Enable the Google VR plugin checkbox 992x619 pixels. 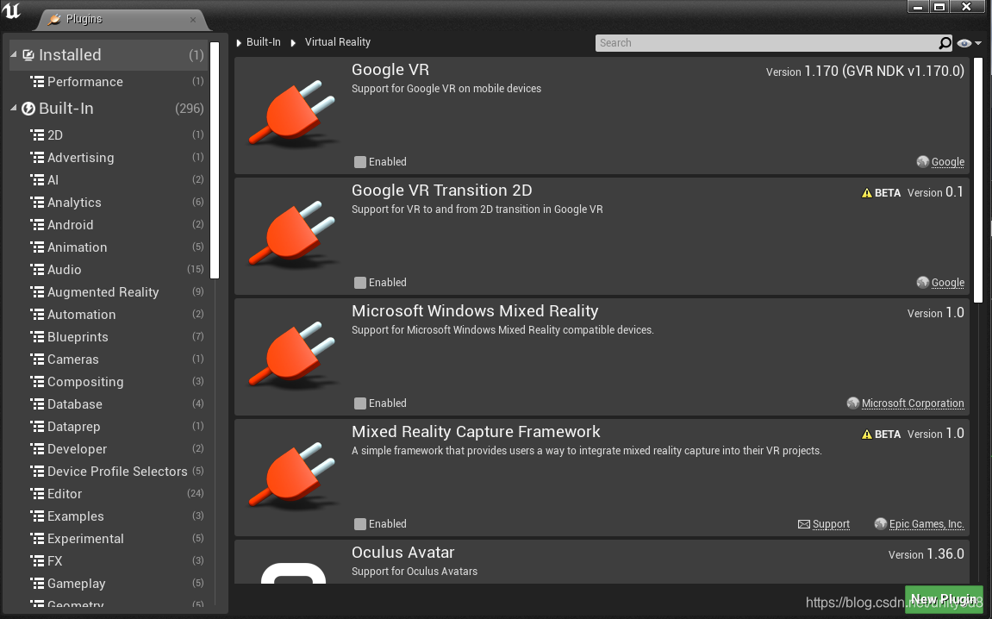[360, 162]
